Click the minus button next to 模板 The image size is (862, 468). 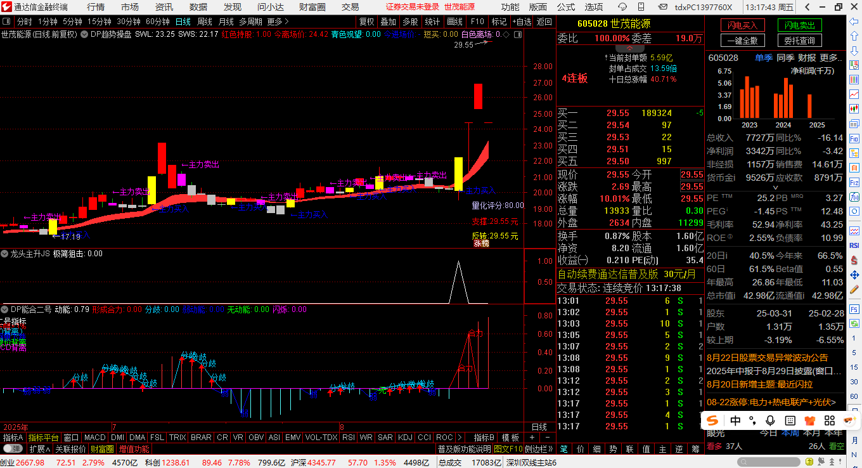[x=548, y=438]
